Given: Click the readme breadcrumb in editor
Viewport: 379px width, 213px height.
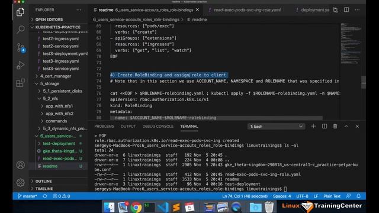Looking at the screenshot, I should coord(197,20).
